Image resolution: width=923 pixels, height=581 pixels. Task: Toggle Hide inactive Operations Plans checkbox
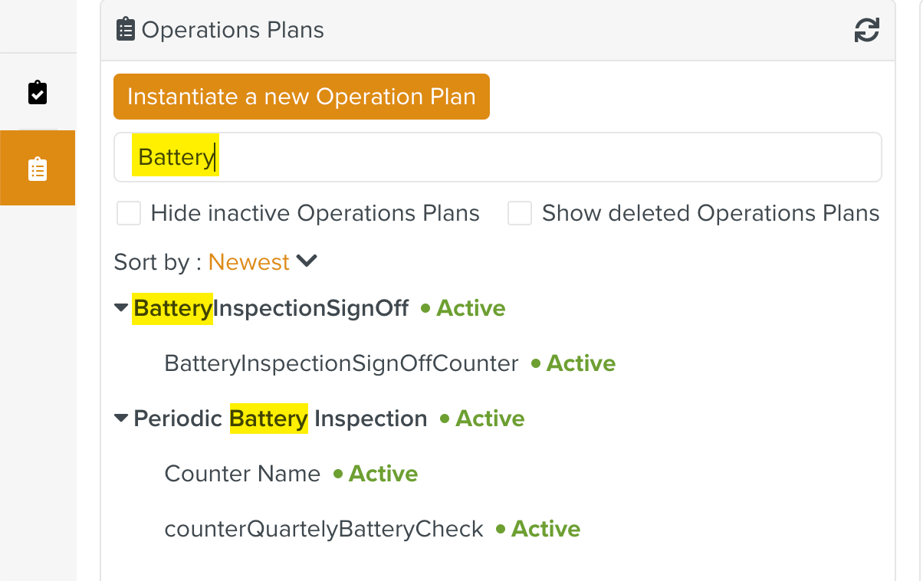click(129, 213)
